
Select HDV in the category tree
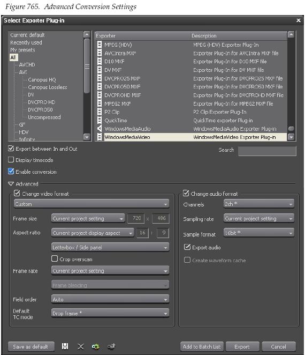(x=24, y=132)
